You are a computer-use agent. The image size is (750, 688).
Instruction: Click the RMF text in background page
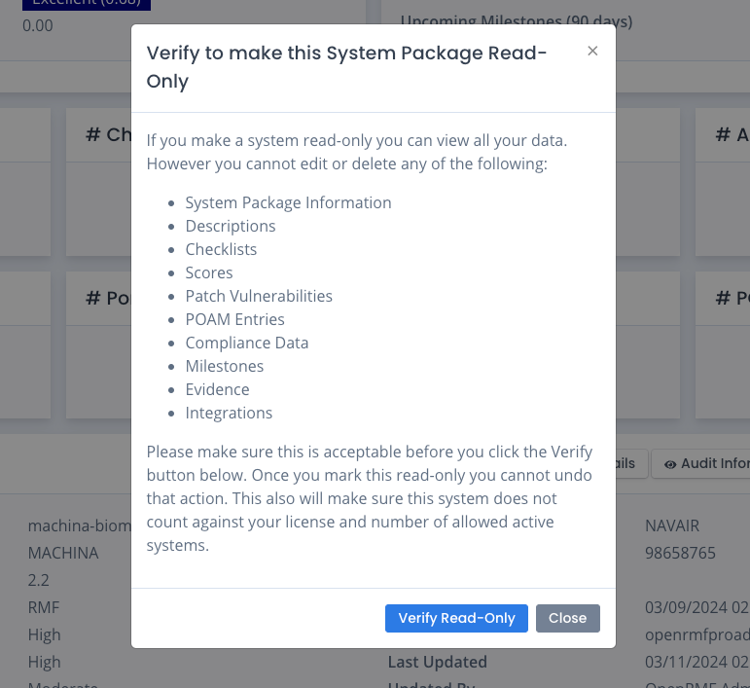click(44, 607)
